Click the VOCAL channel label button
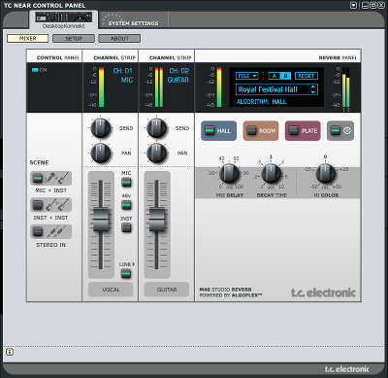This screenshot has height=378, width=388. tap(111, 290)
